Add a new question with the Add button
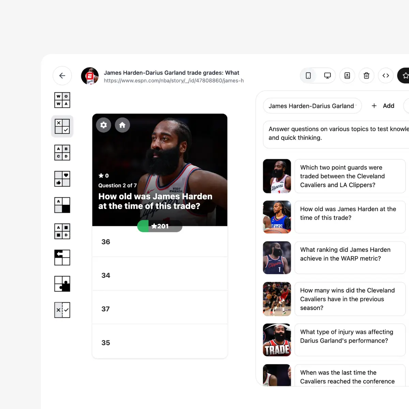The height and width of the screenshot is (409, 409). (x=383, y=106)
